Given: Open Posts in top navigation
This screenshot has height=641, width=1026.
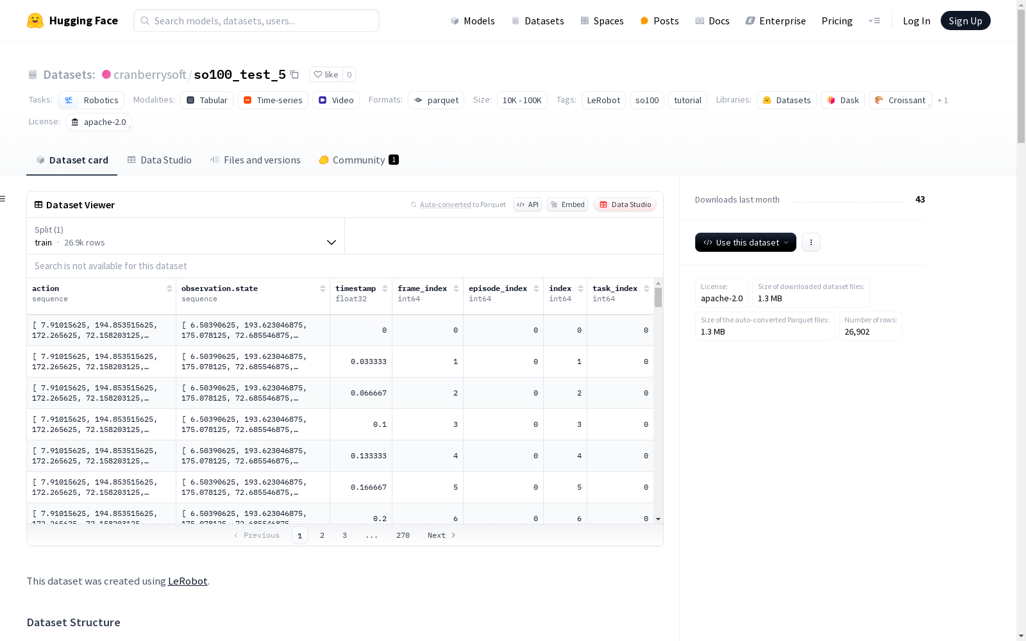Looking at the screenshot, I should tap(659, 21).
